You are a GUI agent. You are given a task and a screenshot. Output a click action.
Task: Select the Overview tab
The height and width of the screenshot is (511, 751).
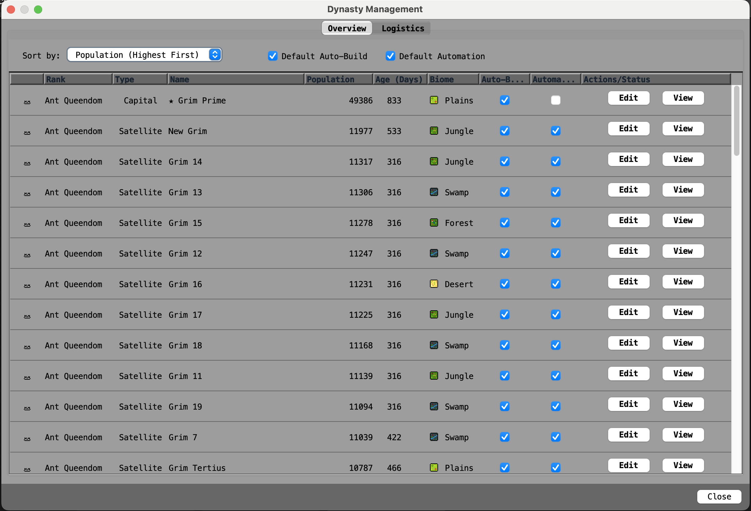point(347,28)
